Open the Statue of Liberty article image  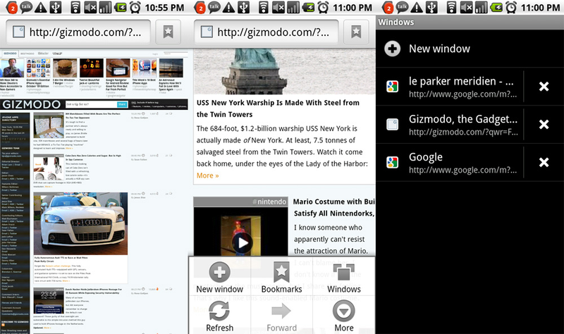point(284,71)
